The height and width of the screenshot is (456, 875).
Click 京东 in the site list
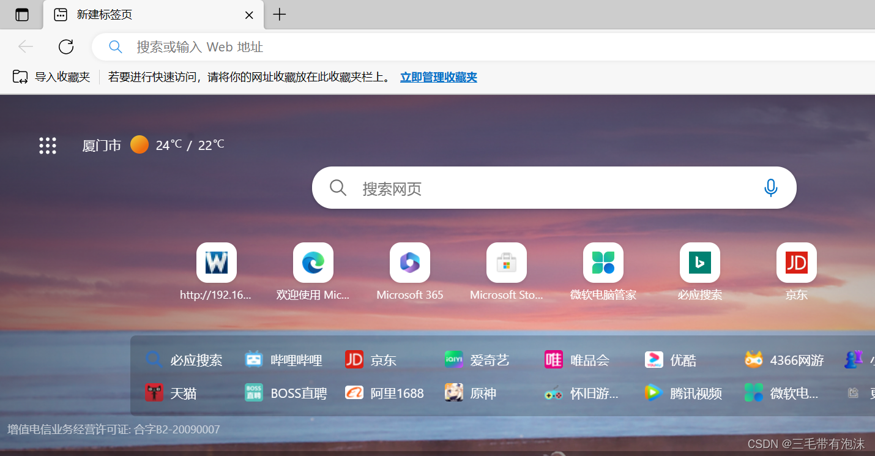click(x=371, y=360)
